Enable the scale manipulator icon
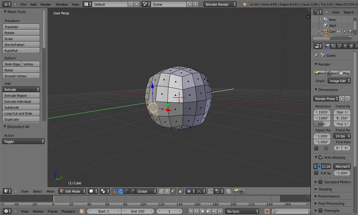This screenshot has height=215, width=358. pos(132,191)
